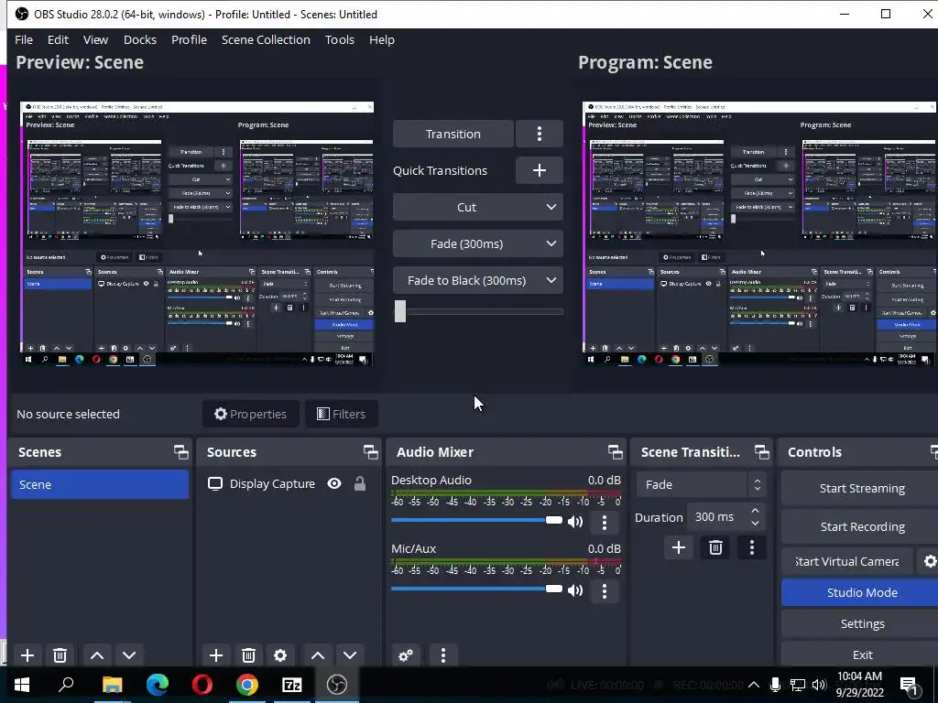Open advanced audio properties gears icon
Viewport: 938px width, 703px height.
tap(406, 655)
